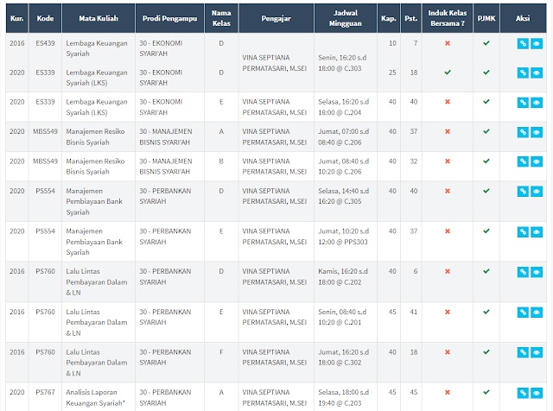Click link icon for PS760 class D

pos(523,272)
